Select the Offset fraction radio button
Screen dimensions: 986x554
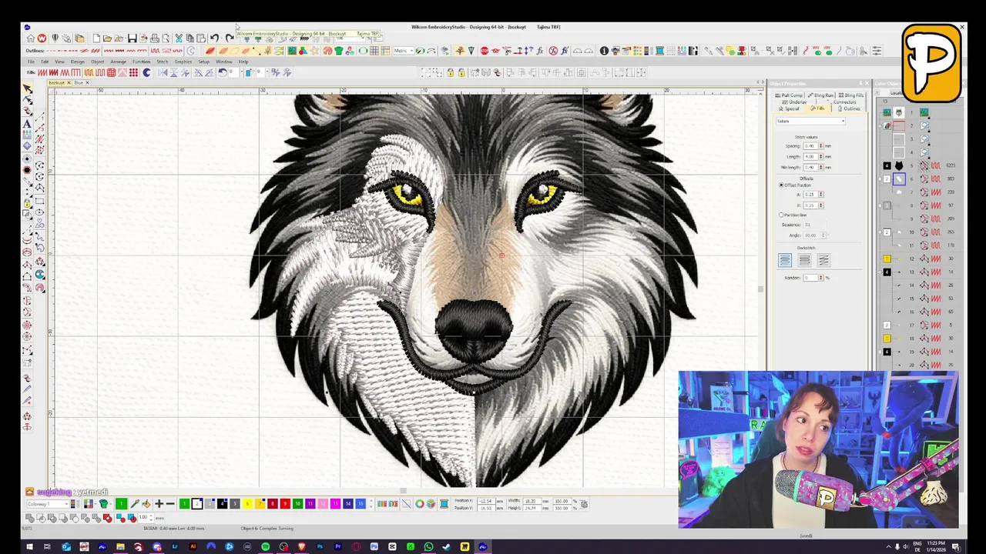[x=781, y=185]
